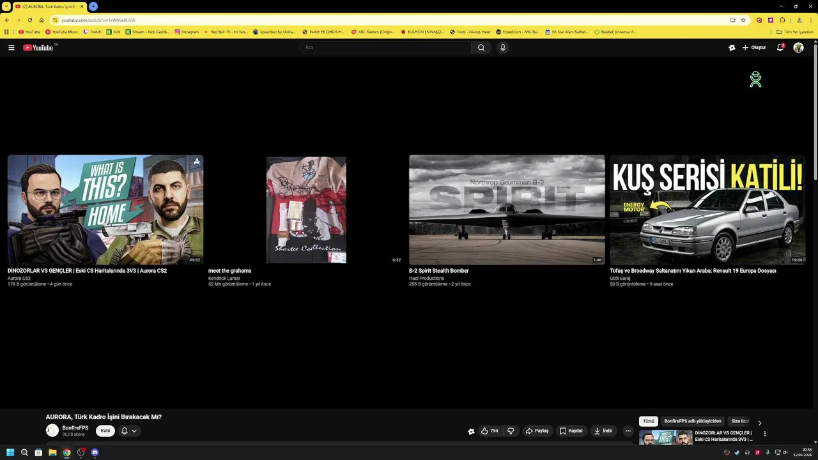
Task: Open options for the sidebar DİNOZORLAR video
Action: [x=765, y=434]
